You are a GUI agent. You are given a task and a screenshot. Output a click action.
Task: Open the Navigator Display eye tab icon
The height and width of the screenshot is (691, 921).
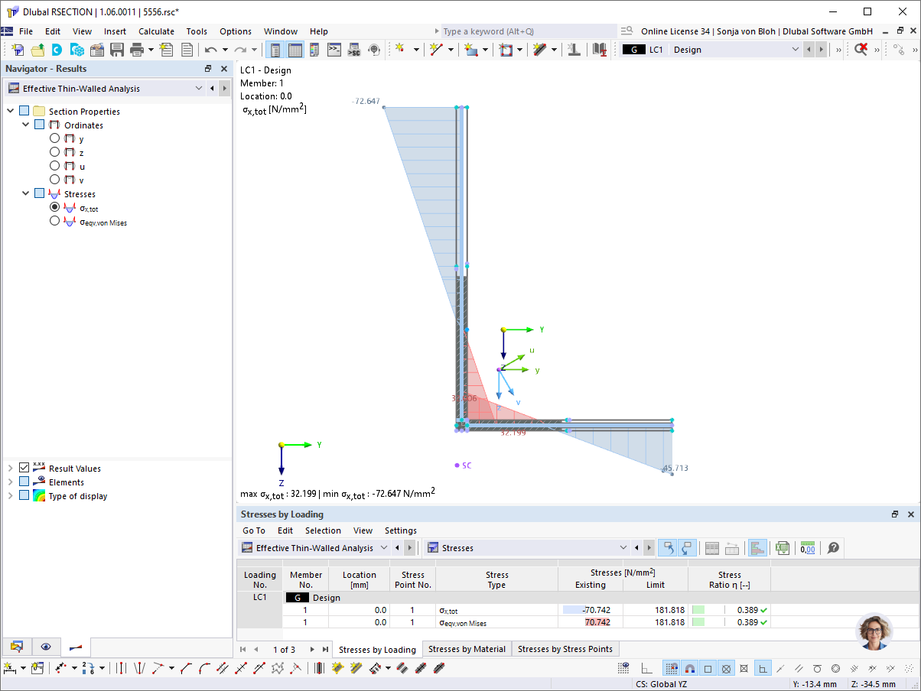[46, 647]
